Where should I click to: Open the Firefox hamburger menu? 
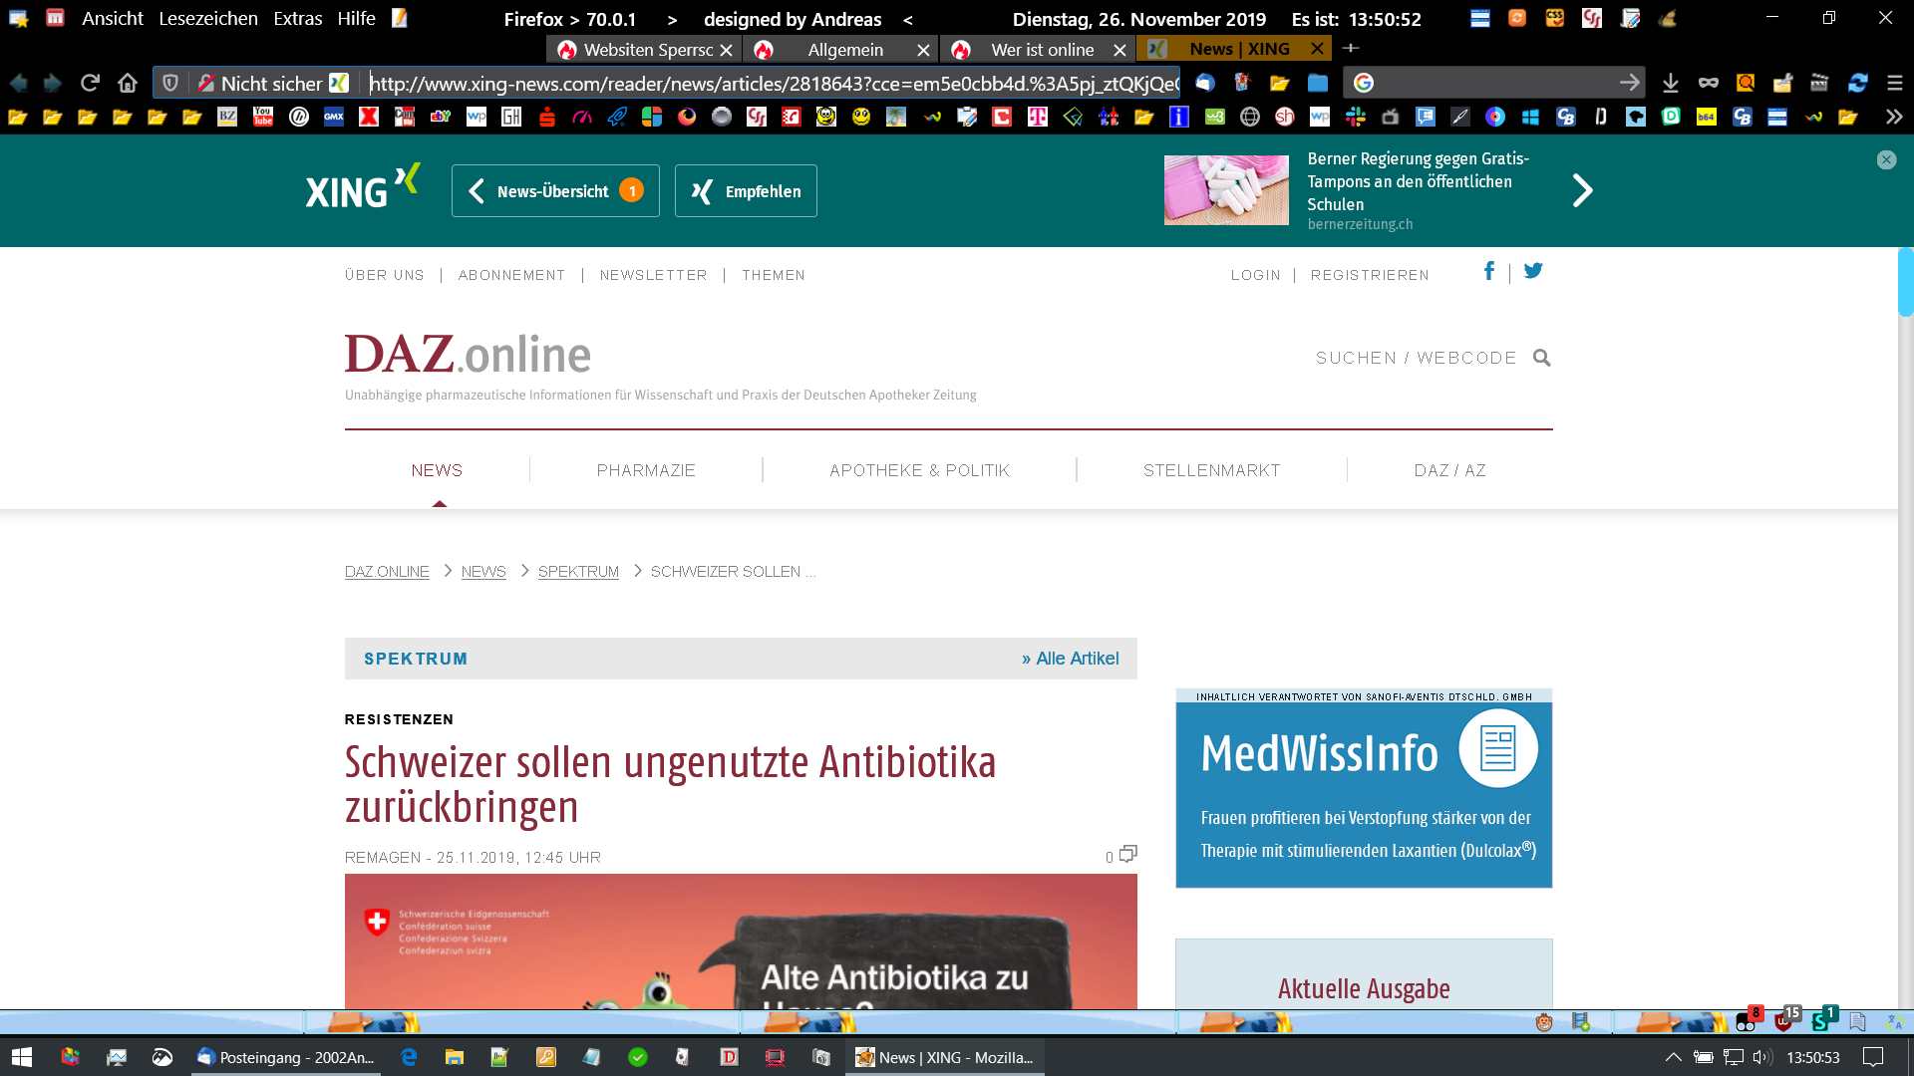[1895, 83]
